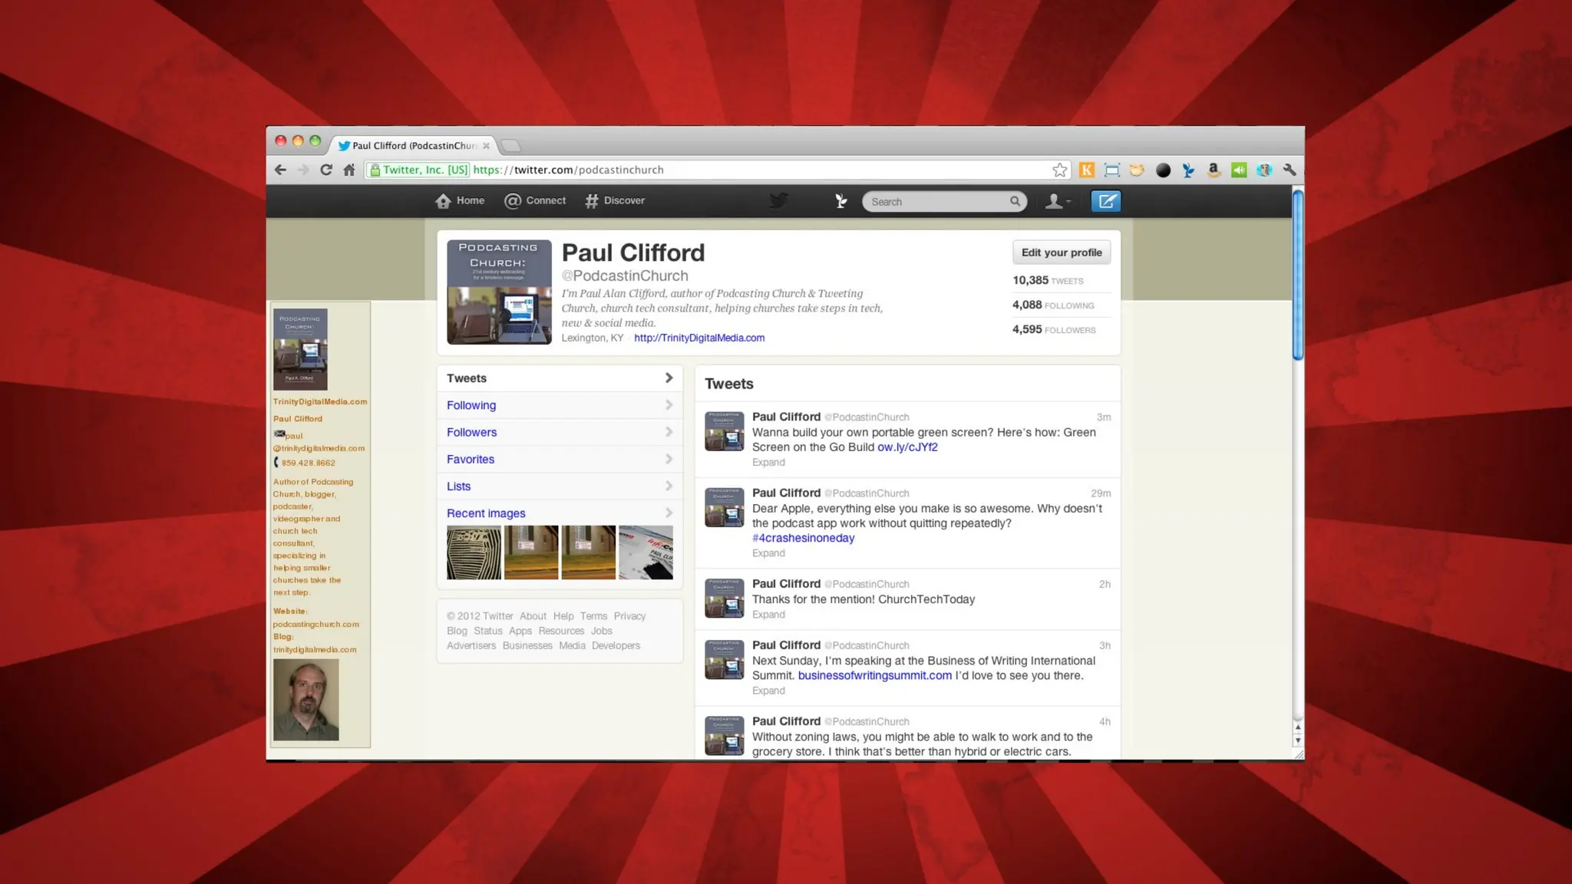Click the Twitter bird logo

click(778, 200)
